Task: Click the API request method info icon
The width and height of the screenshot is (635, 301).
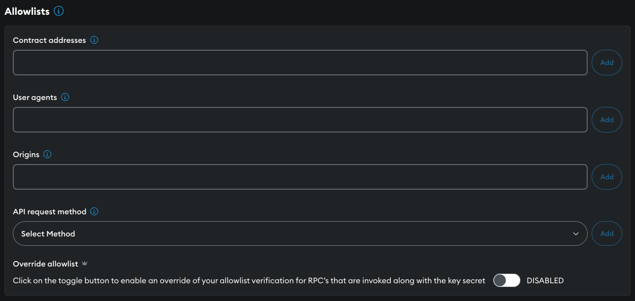Action: 94,211
